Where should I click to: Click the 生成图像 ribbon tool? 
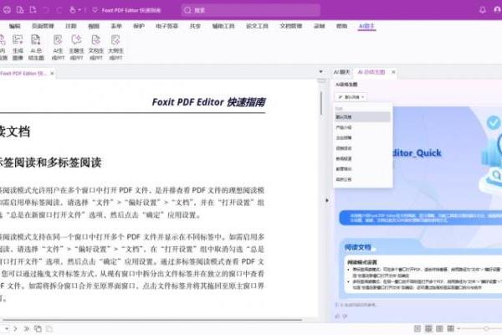click(18, 48)
